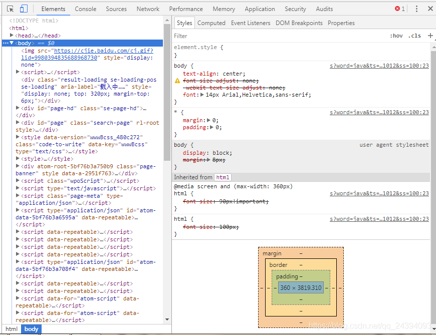Open the DevTools three-dot customize menu
The width and height of the screenshot is (436, 335).
pos(416,9)
